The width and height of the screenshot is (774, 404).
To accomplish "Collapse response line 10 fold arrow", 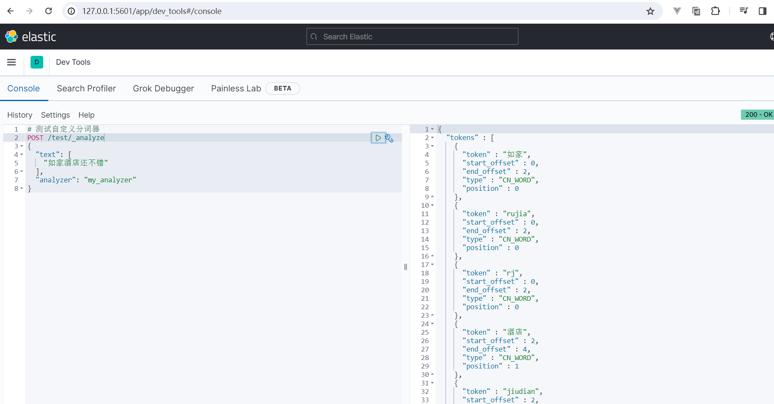I will click(x=432, y=205).
